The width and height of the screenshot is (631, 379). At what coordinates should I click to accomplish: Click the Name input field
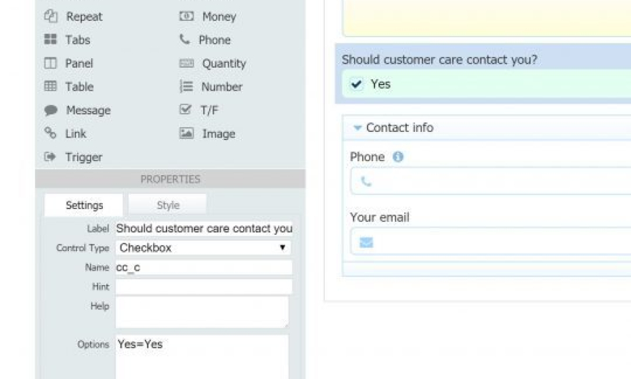[x=204, y=267]
